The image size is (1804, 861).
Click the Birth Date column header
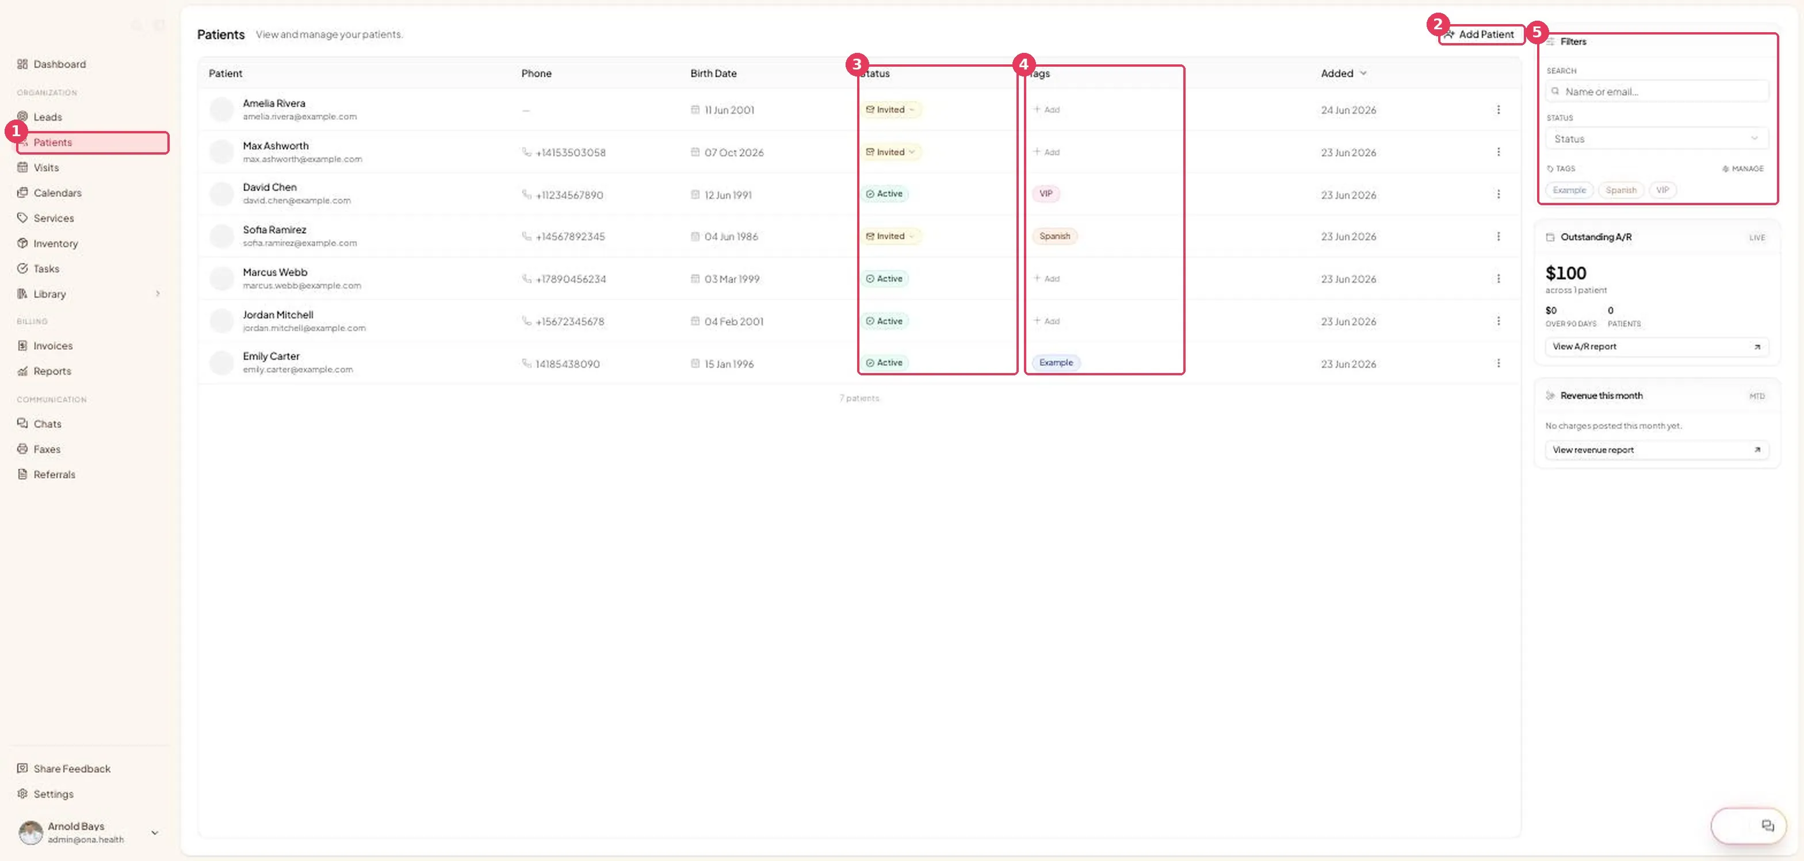pyautogui.click(x=713, y=74)
